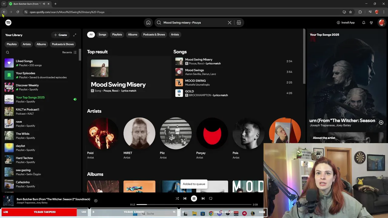Screen dimensions: 388x218
Task: Open The Wilds playlist
Action: click(41, 136)
